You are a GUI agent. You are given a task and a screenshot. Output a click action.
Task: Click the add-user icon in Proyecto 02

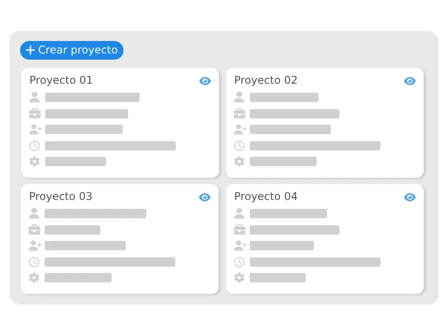tap(240, 129)
